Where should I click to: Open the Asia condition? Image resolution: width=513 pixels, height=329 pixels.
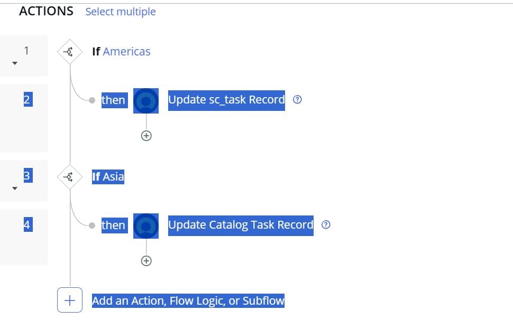pyautogui.click(x=113, y=177)
